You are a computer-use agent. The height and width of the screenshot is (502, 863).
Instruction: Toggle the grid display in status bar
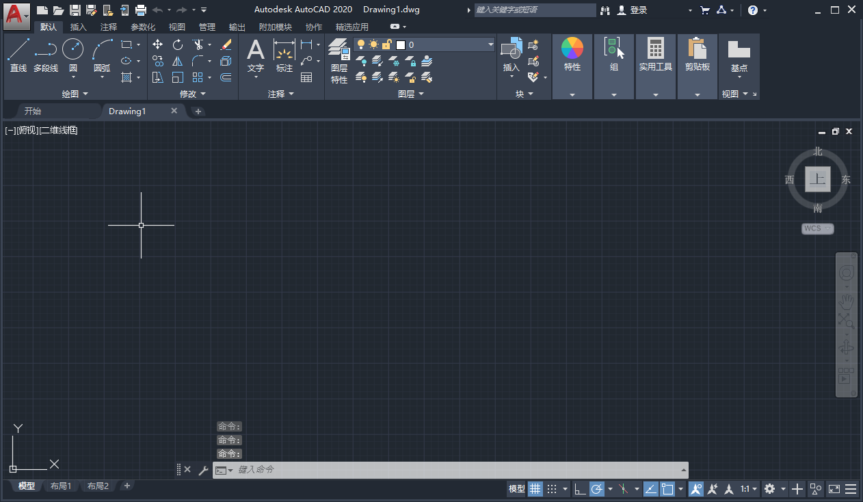[x=535, y=489]
